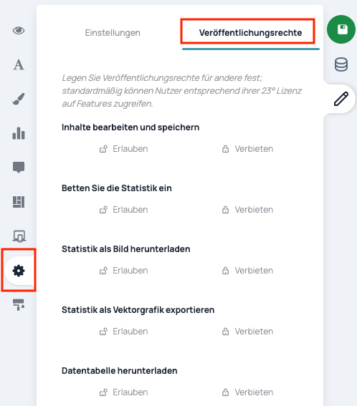Select the text letter A icon
The image size is (357, 406).
[x=19, y=64]
